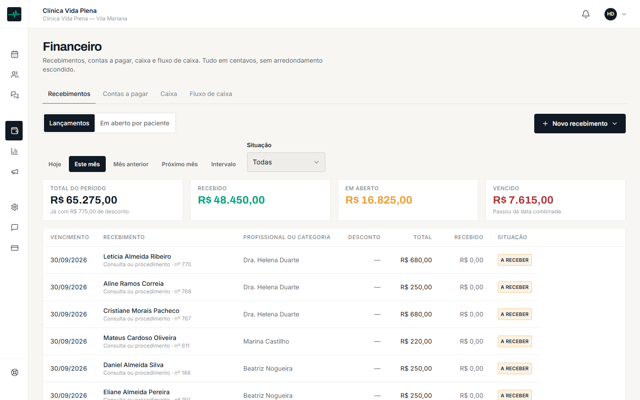The width and height of the screenshot is (640, 400).
Task: Switch to the Fluxo de caixa tab
Action: click(x=211, y=94)
